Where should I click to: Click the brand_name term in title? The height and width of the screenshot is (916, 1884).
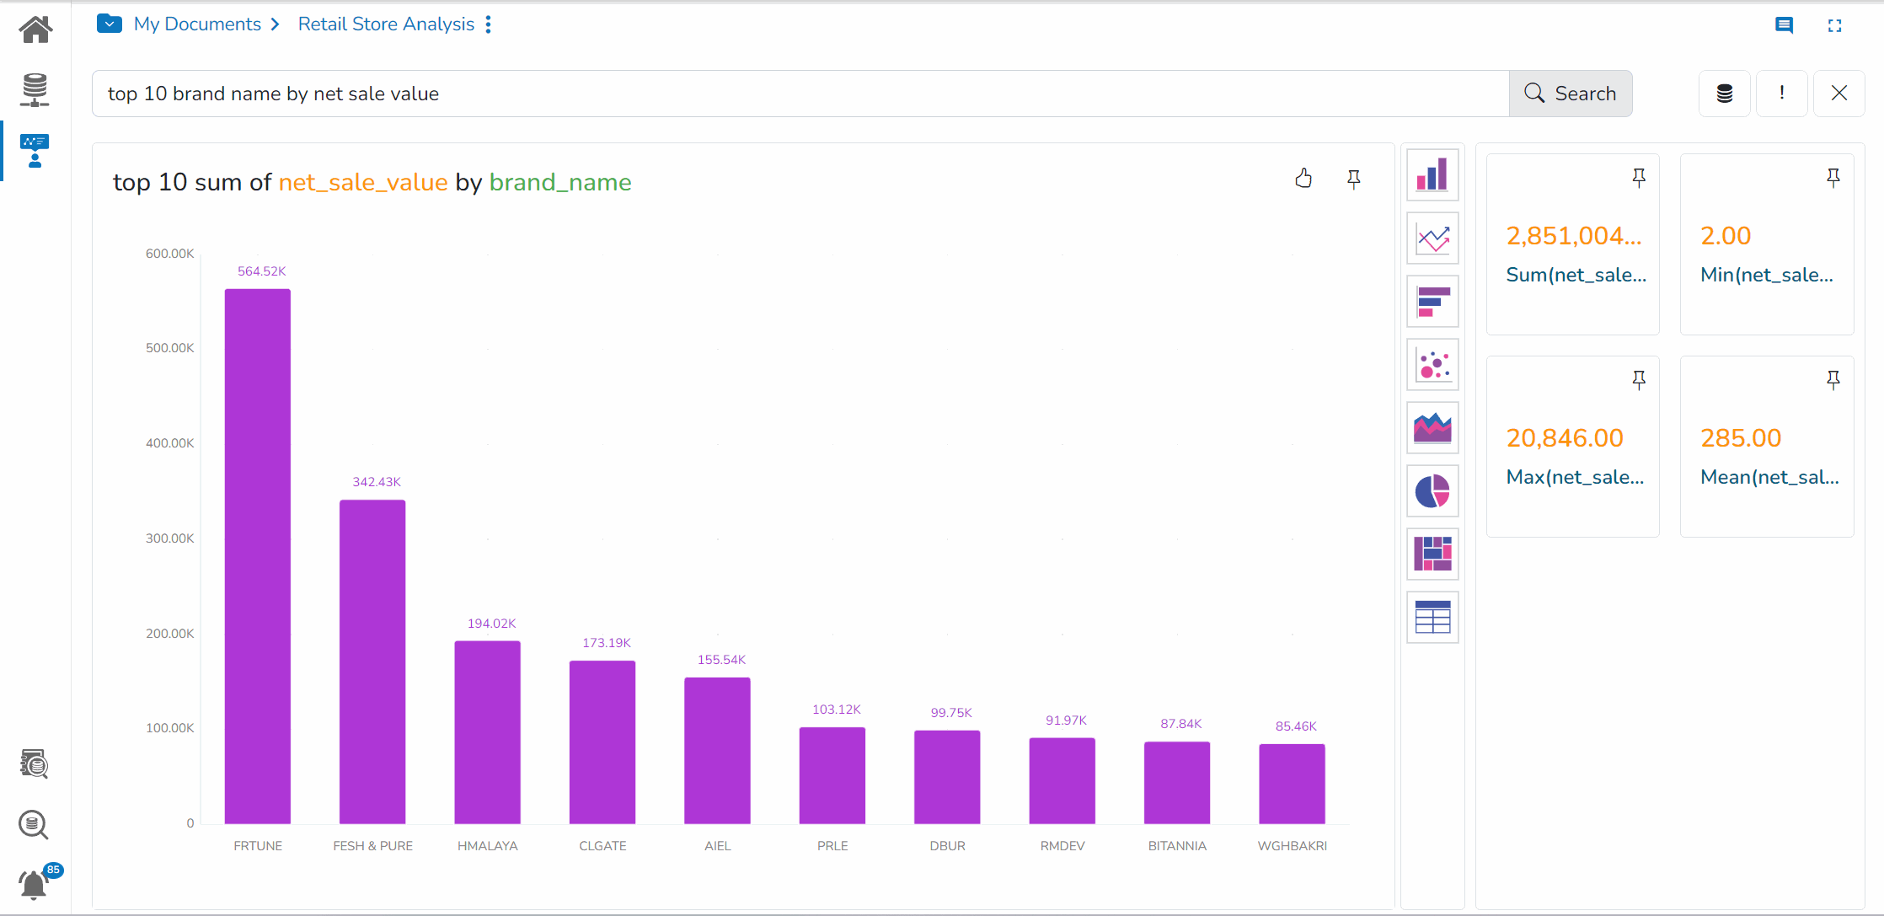coord(560,182)
